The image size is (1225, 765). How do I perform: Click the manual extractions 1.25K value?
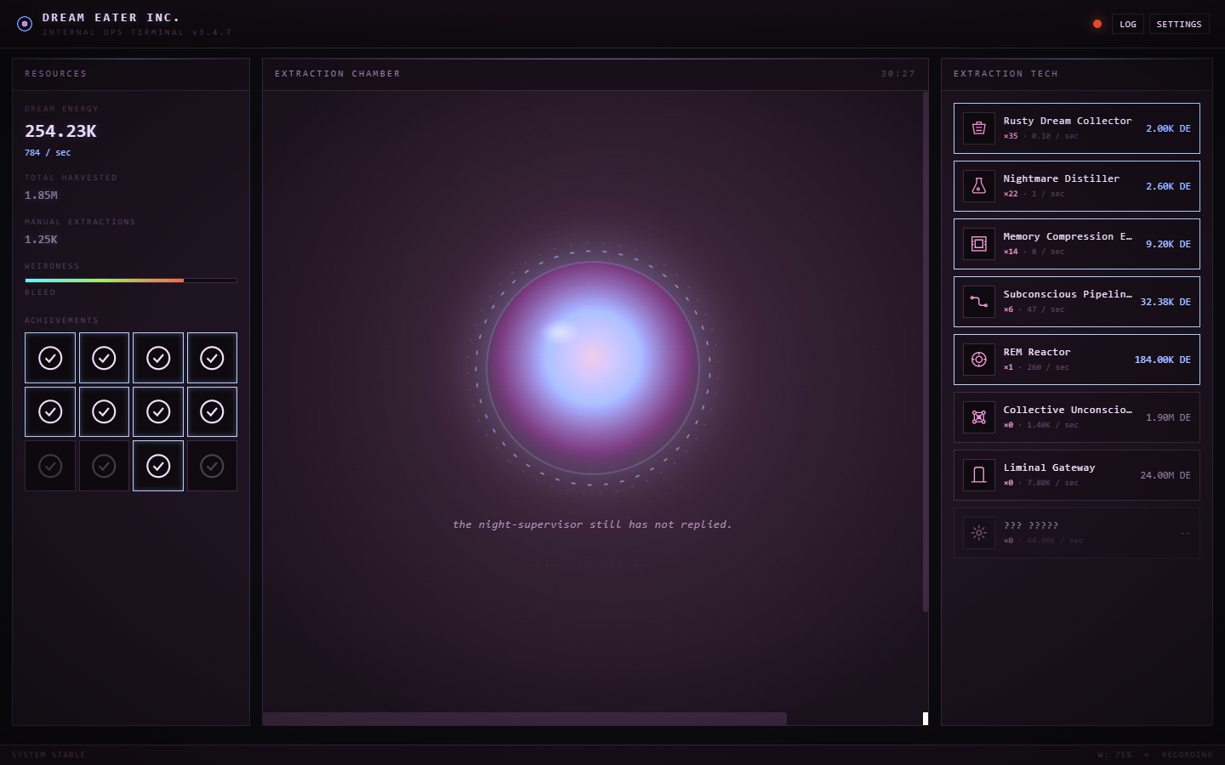point(41,239)
